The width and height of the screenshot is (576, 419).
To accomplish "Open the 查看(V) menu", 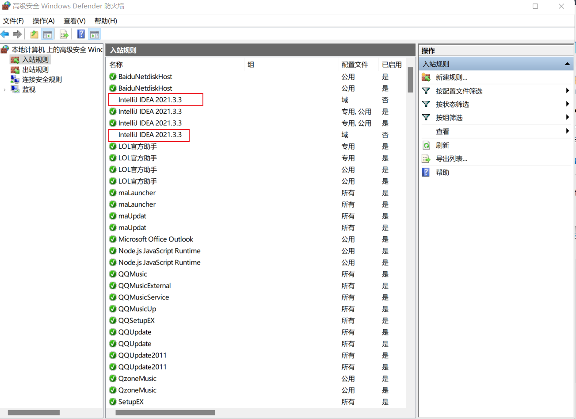I will 74,21.
